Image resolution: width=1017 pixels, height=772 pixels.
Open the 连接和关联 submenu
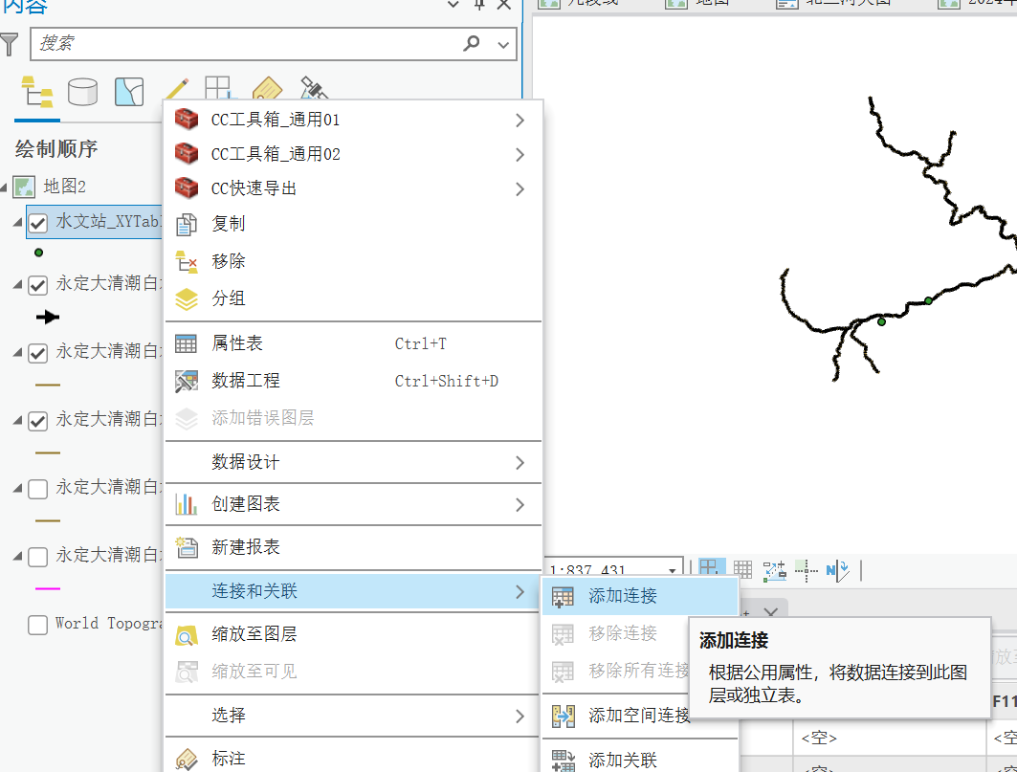[353, 591]
